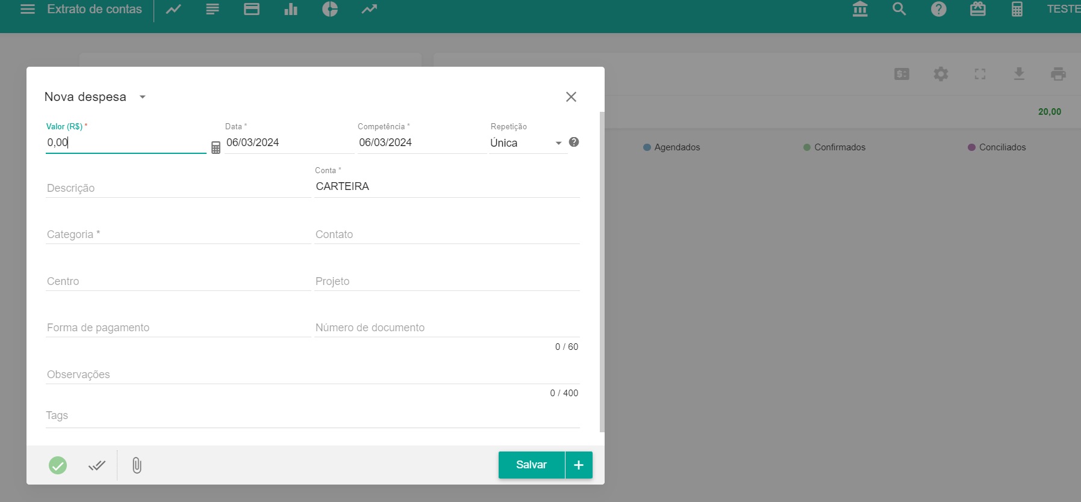Screen dimensions: 1081x502
Task: Open the bar chart icon in top bar
Action: click(x=291, y=9)
